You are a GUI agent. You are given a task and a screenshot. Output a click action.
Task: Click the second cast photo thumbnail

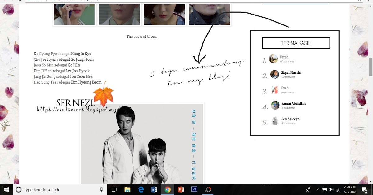click(119, 14)
